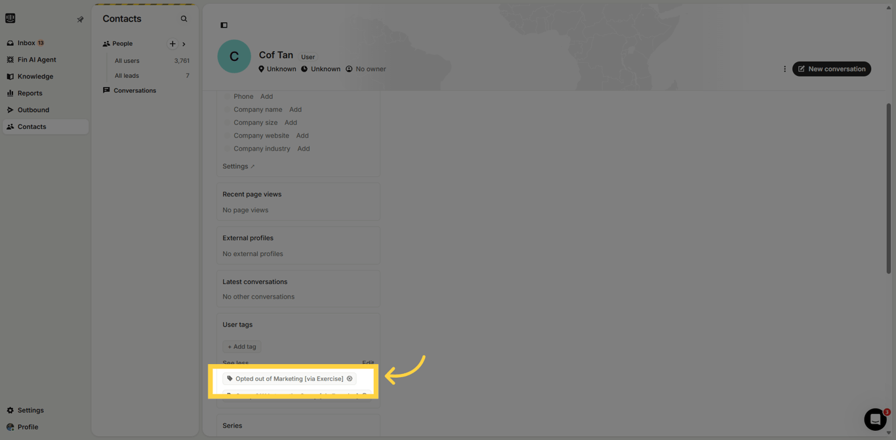Expand the People section chevron
Image resolution: width=896 pixels, height=440 pixels.
tap(183, 43)
